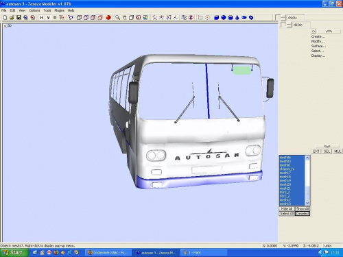
Task: Click the red circled cube icon
Action: pyautogui.click(x=100, y=17)
